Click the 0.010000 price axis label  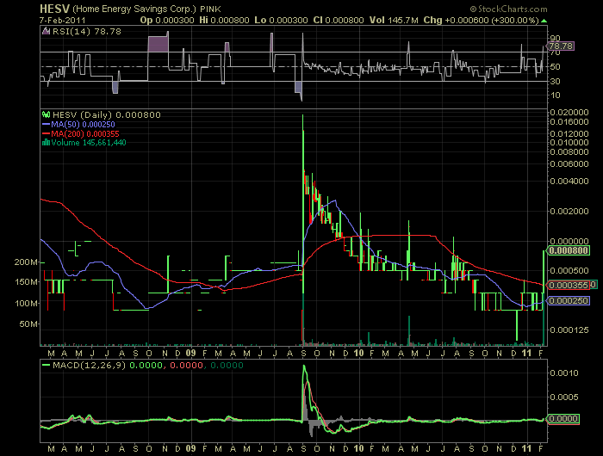569,142
